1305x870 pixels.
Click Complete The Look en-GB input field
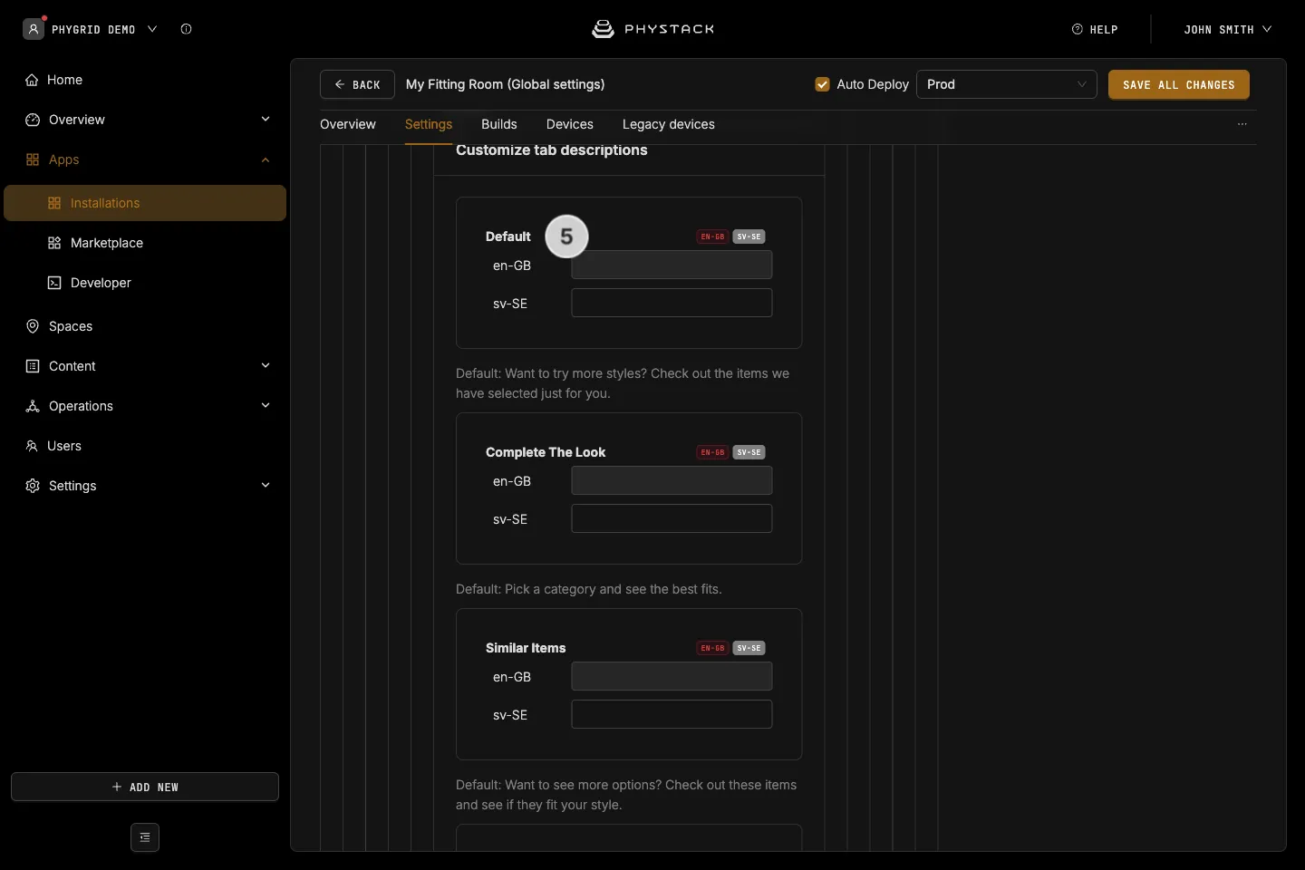pyautogui.click(x=672, y=480)
